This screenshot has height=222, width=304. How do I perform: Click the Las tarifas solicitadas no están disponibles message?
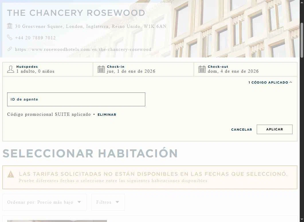click(x=153, y=174)
